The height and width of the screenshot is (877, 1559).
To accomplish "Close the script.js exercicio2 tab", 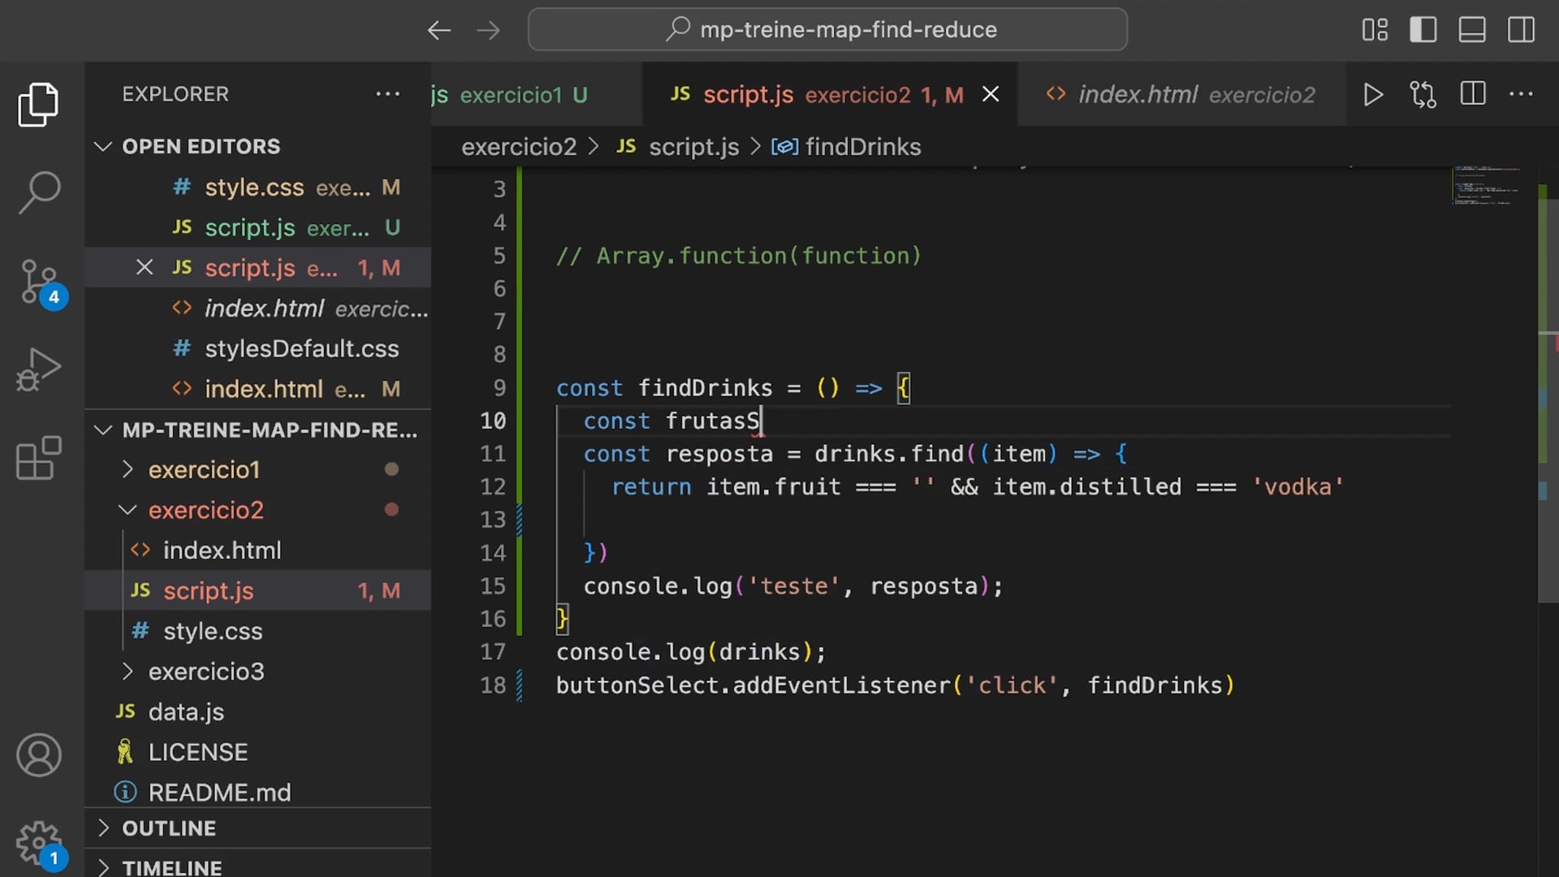I will tap(991, 95).
